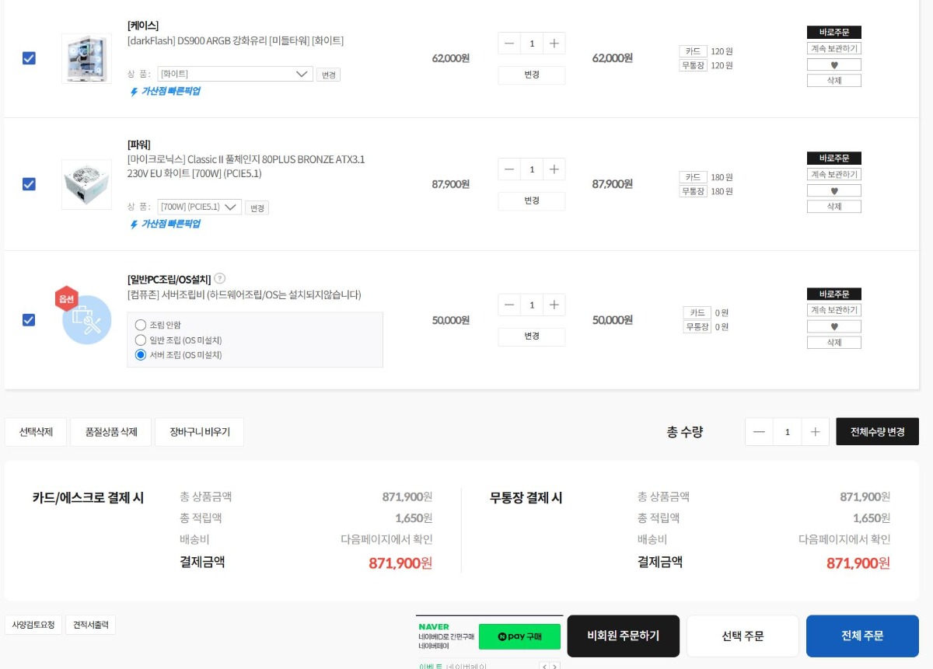Click 장바구니 비우기 to empty cart
This screenshot has height=669, width=933.
click(x=200, y=432)
